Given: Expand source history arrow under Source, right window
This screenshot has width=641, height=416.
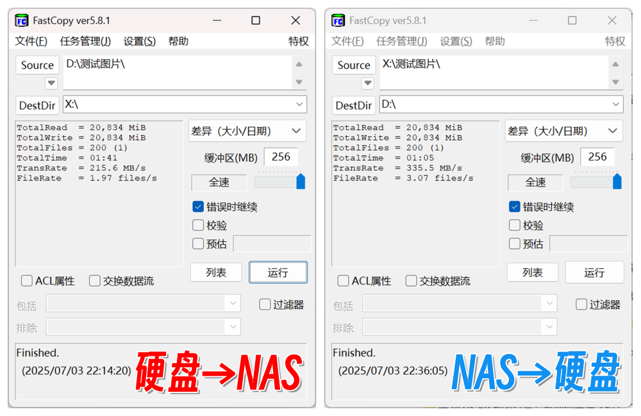Looking at the screenshot, I should (x=367, y=83).
